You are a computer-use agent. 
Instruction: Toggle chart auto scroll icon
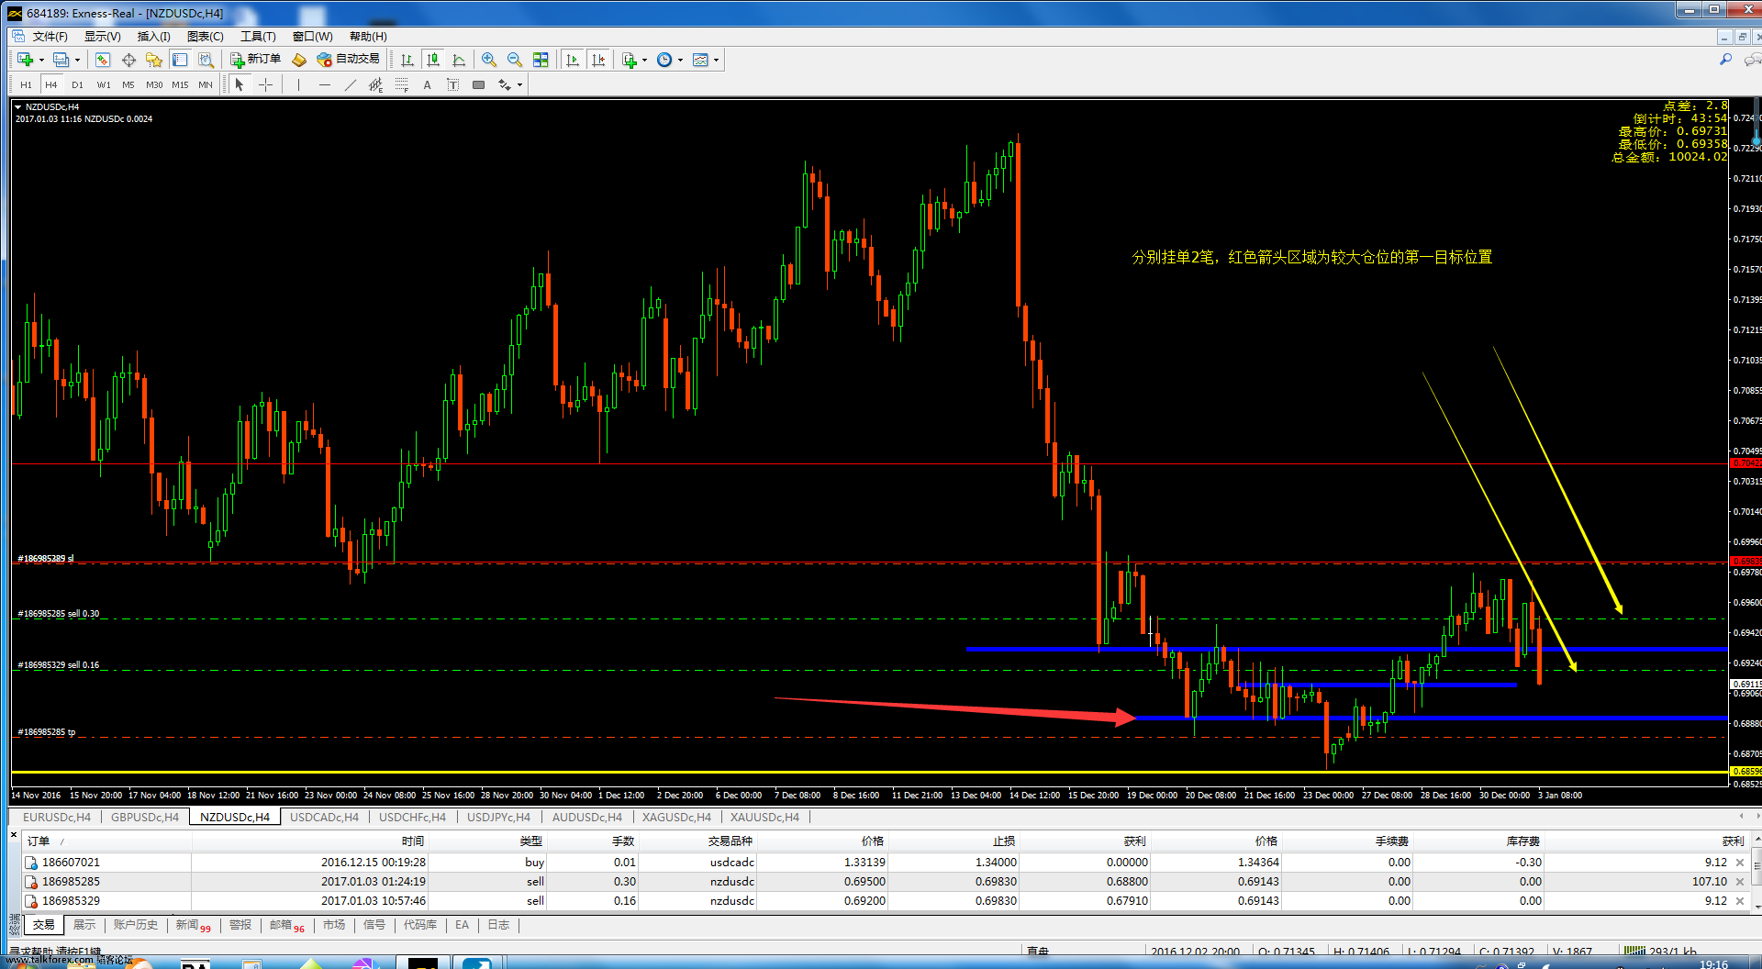pos(573,60)
